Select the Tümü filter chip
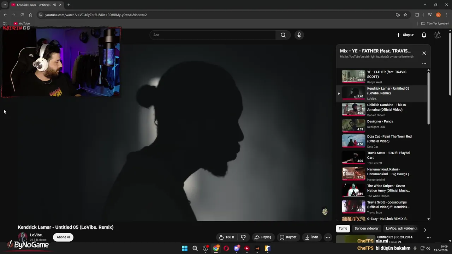This screenshot has height=254, width=452. pyautogui.click(x=343, y=229)
